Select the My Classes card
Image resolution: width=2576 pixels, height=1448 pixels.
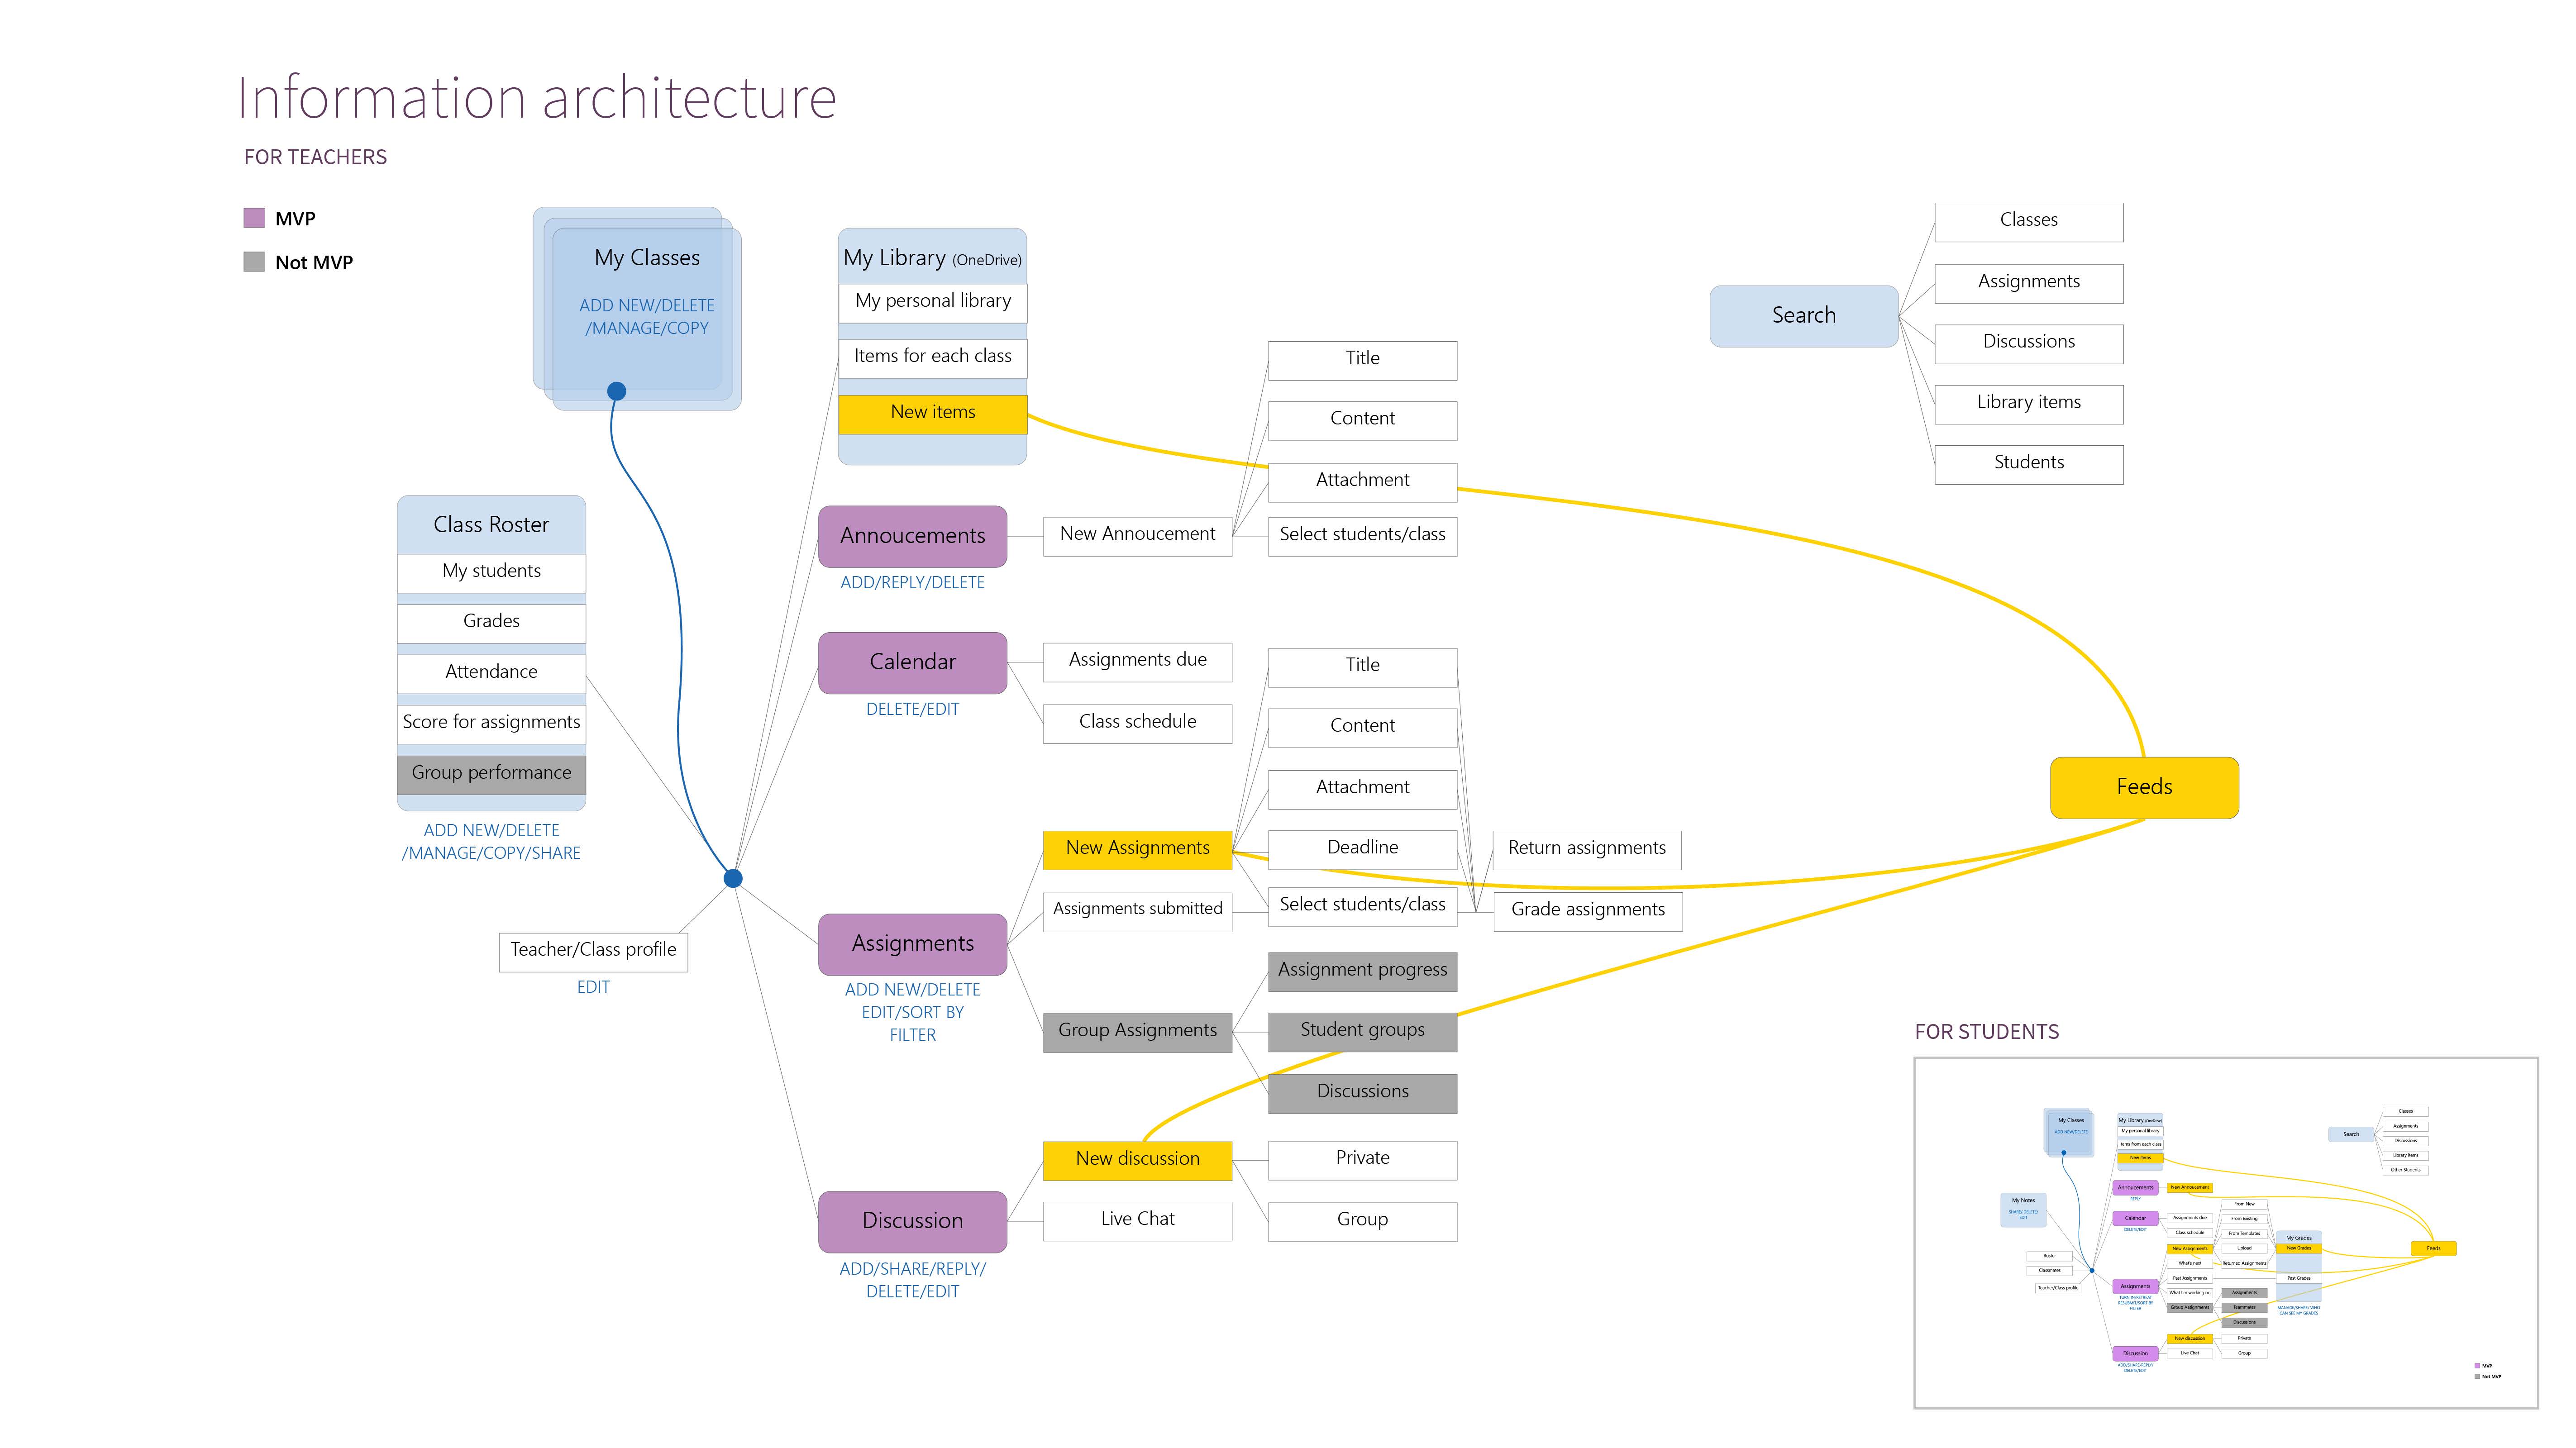pos(647,318)
